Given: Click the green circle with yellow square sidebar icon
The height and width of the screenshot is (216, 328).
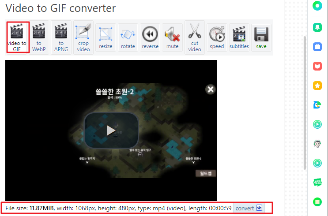Looking at the screenshot, I should [x=317, y=202].
